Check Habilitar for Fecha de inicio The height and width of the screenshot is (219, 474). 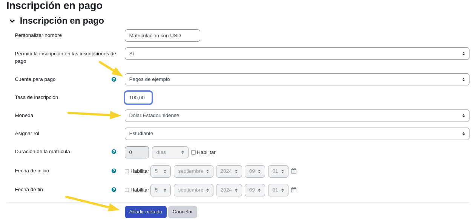pyautogui.click(x=127, y=171)
